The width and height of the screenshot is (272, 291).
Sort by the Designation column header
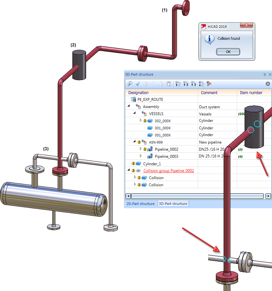click(162, 92)
